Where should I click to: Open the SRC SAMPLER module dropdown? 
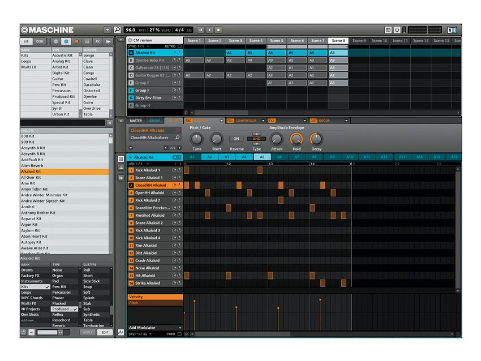point(221,121)
